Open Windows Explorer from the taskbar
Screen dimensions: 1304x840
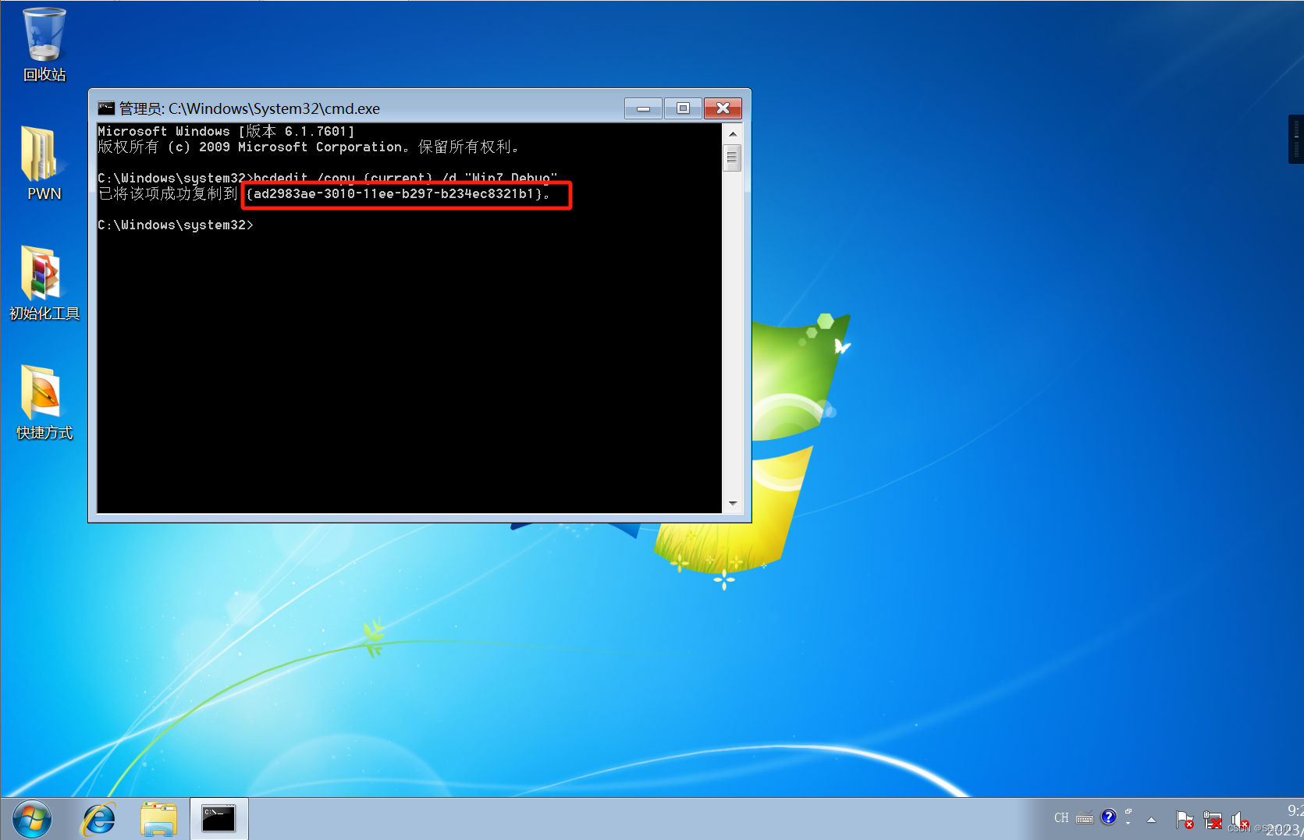click(x=158, y=818)
